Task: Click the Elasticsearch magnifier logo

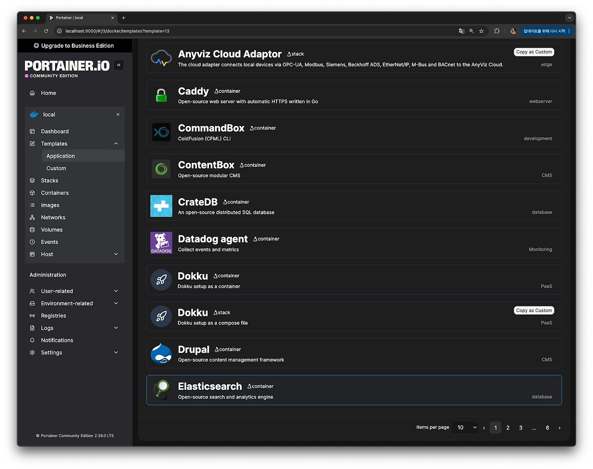Action: [x=161, y=390]
